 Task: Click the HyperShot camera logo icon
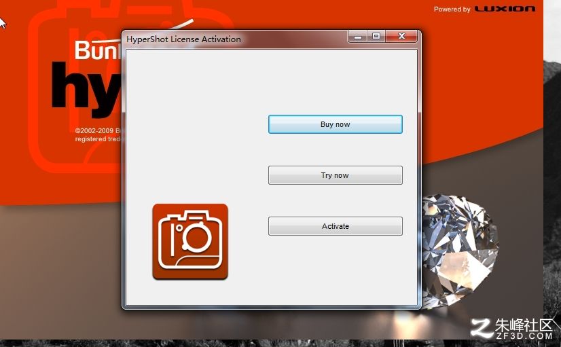(x=190, y=242)
